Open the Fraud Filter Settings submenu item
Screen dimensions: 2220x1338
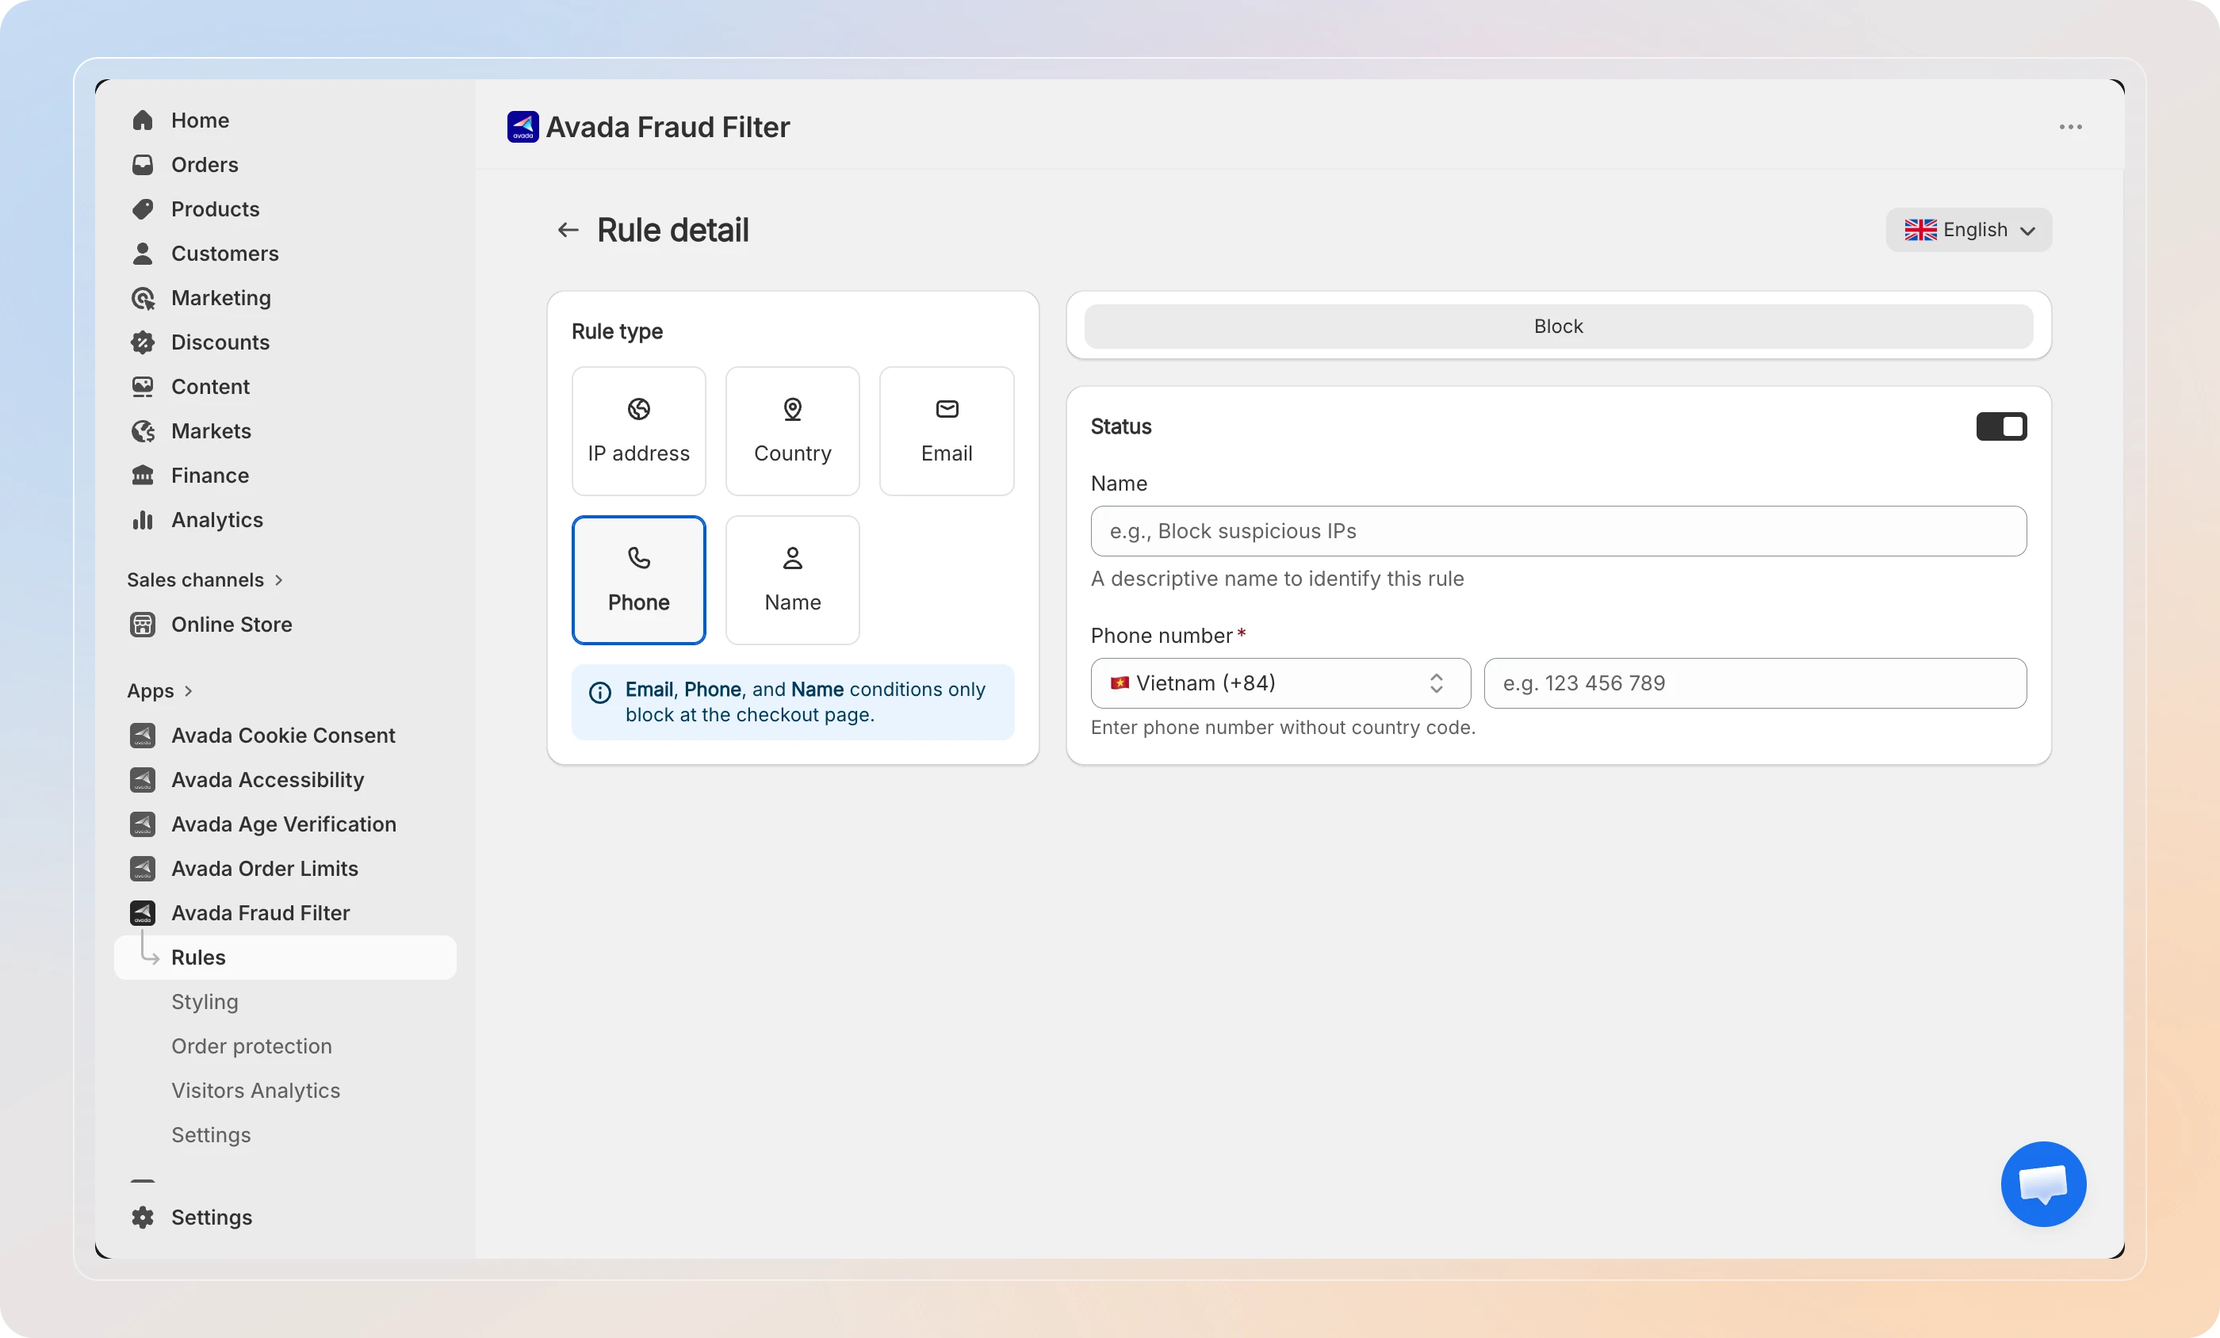click(211, 1135)
